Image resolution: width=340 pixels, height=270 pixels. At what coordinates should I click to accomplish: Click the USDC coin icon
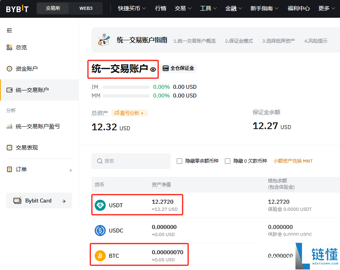tap(100, 230)
